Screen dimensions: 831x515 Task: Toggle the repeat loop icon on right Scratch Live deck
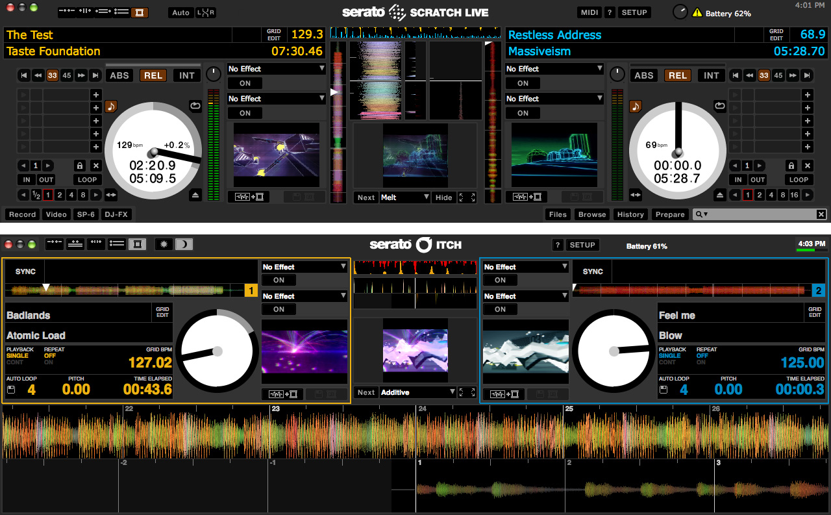pos(719,105)
